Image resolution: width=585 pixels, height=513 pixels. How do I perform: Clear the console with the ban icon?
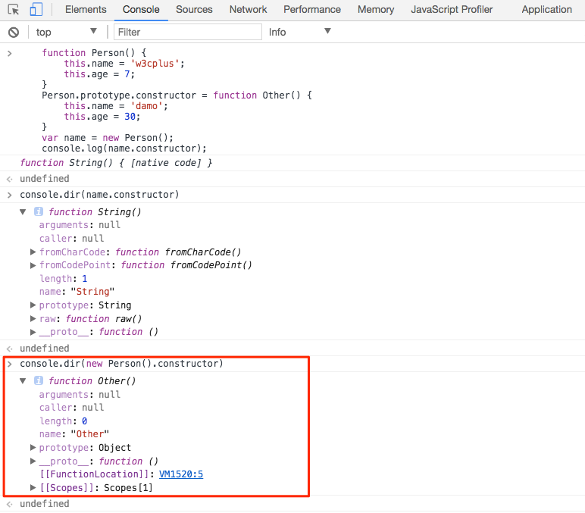coord(14,33)
